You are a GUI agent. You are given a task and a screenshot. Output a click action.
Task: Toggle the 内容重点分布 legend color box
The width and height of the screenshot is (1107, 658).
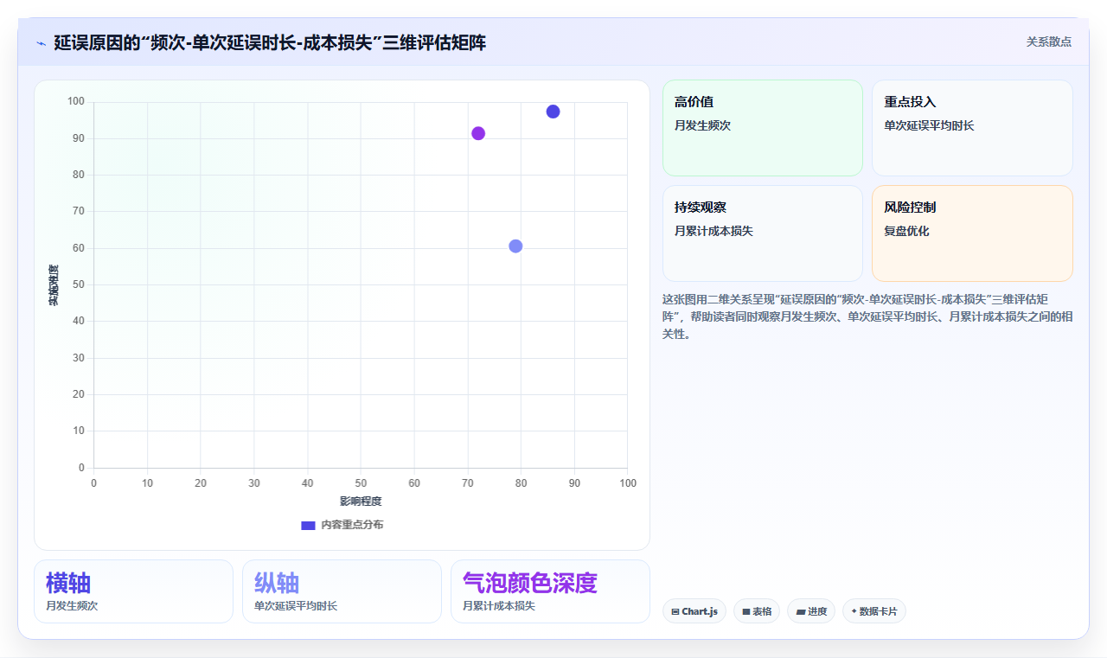tap(308, 525)
